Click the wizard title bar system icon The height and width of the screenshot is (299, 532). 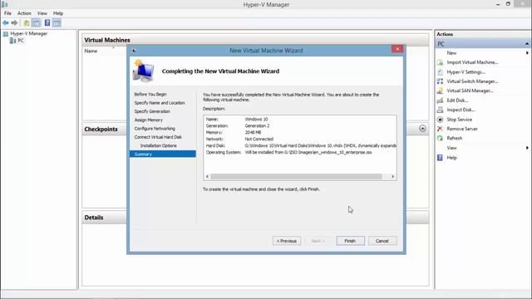point(134,51)
